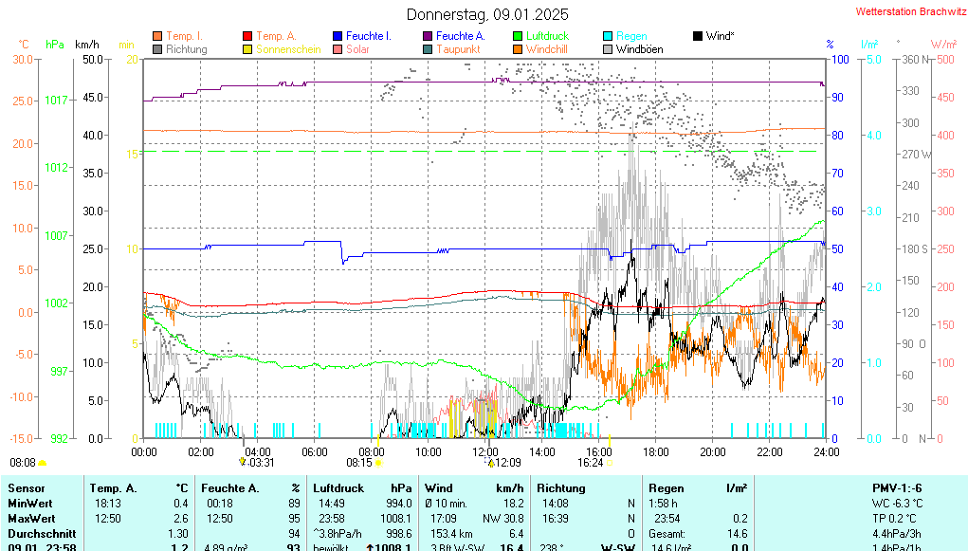This screenshot has height=551, width=968.
Task: Click the cyan Regen legend square
Action: [608, 36]
